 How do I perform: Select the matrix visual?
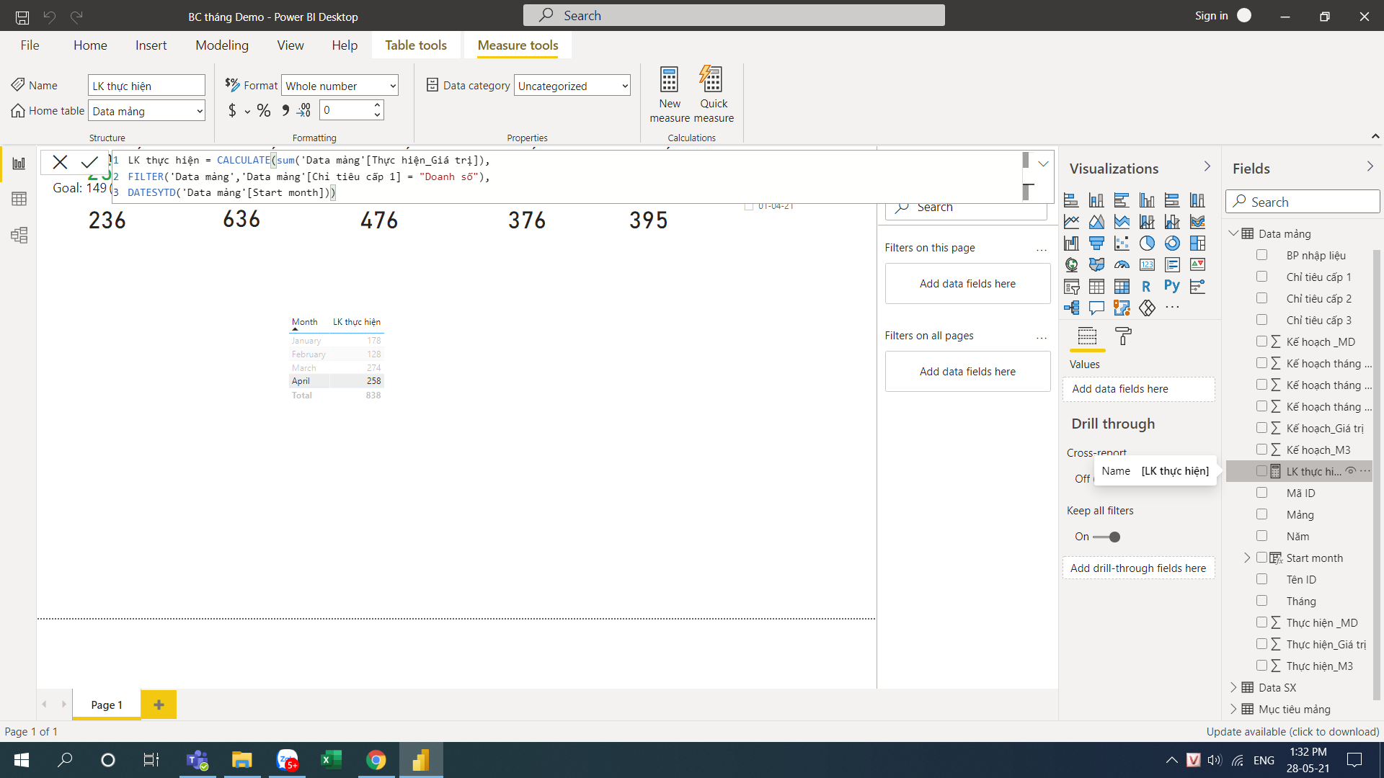tap(1122, 287)
